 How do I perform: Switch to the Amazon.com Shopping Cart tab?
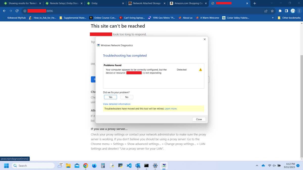(188, 3)
